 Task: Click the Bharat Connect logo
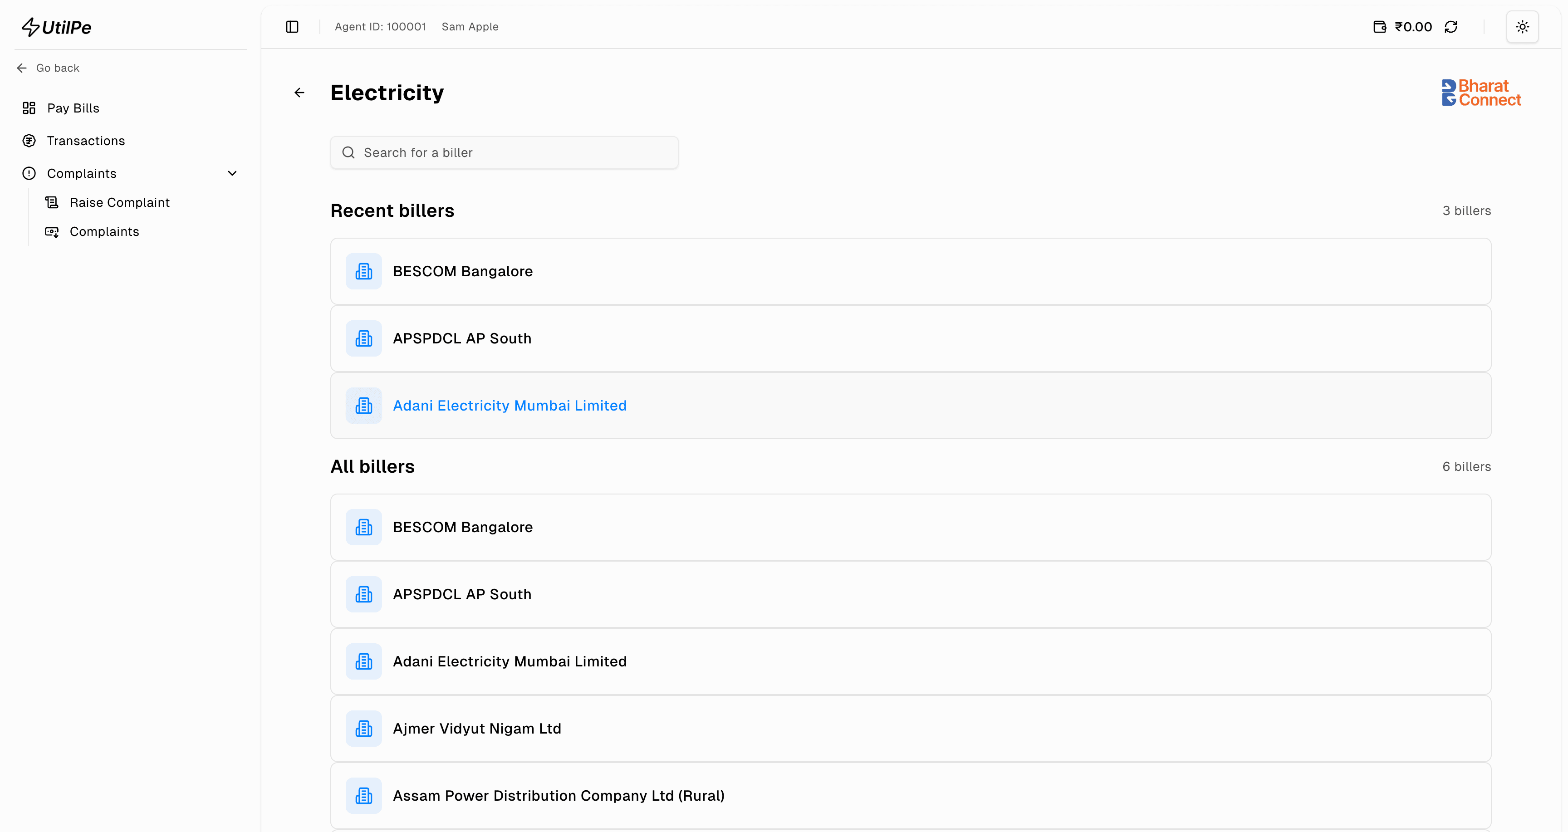click(x=1480, y=92)
